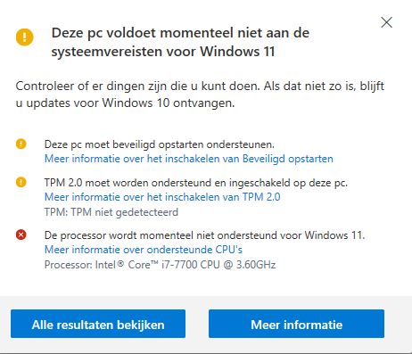Image resolution: width=412 pixels, height=354 pixels.
Task: Open link about inschakelen van Beveiligd opstarten
Action: click(189, 159)
